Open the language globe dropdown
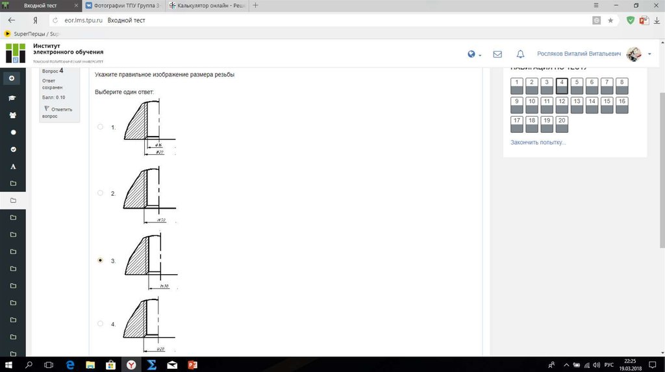Screen dimensions: 665x372 (x=474, y=54)
